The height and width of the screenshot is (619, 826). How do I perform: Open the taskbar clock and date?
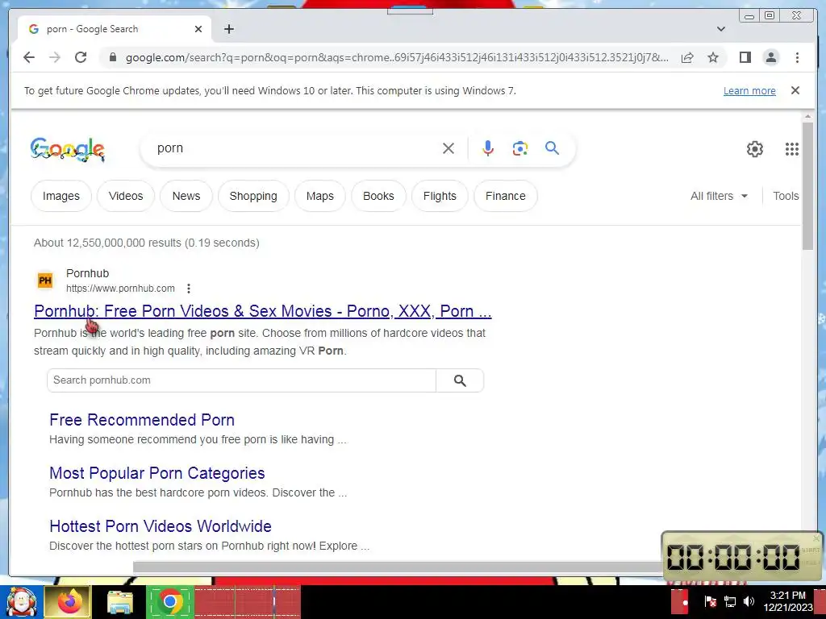pyautogui.click(x=787, y=601)
